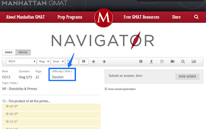Click the 'Diag Q15' question value
The image size is (206, 129).
click(25, 77)
